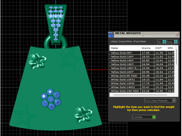The width and height of the screenshot is (182, 136).
Task: Toggle the User library switch
Action: pyautogui.click(x=172, y=42)
